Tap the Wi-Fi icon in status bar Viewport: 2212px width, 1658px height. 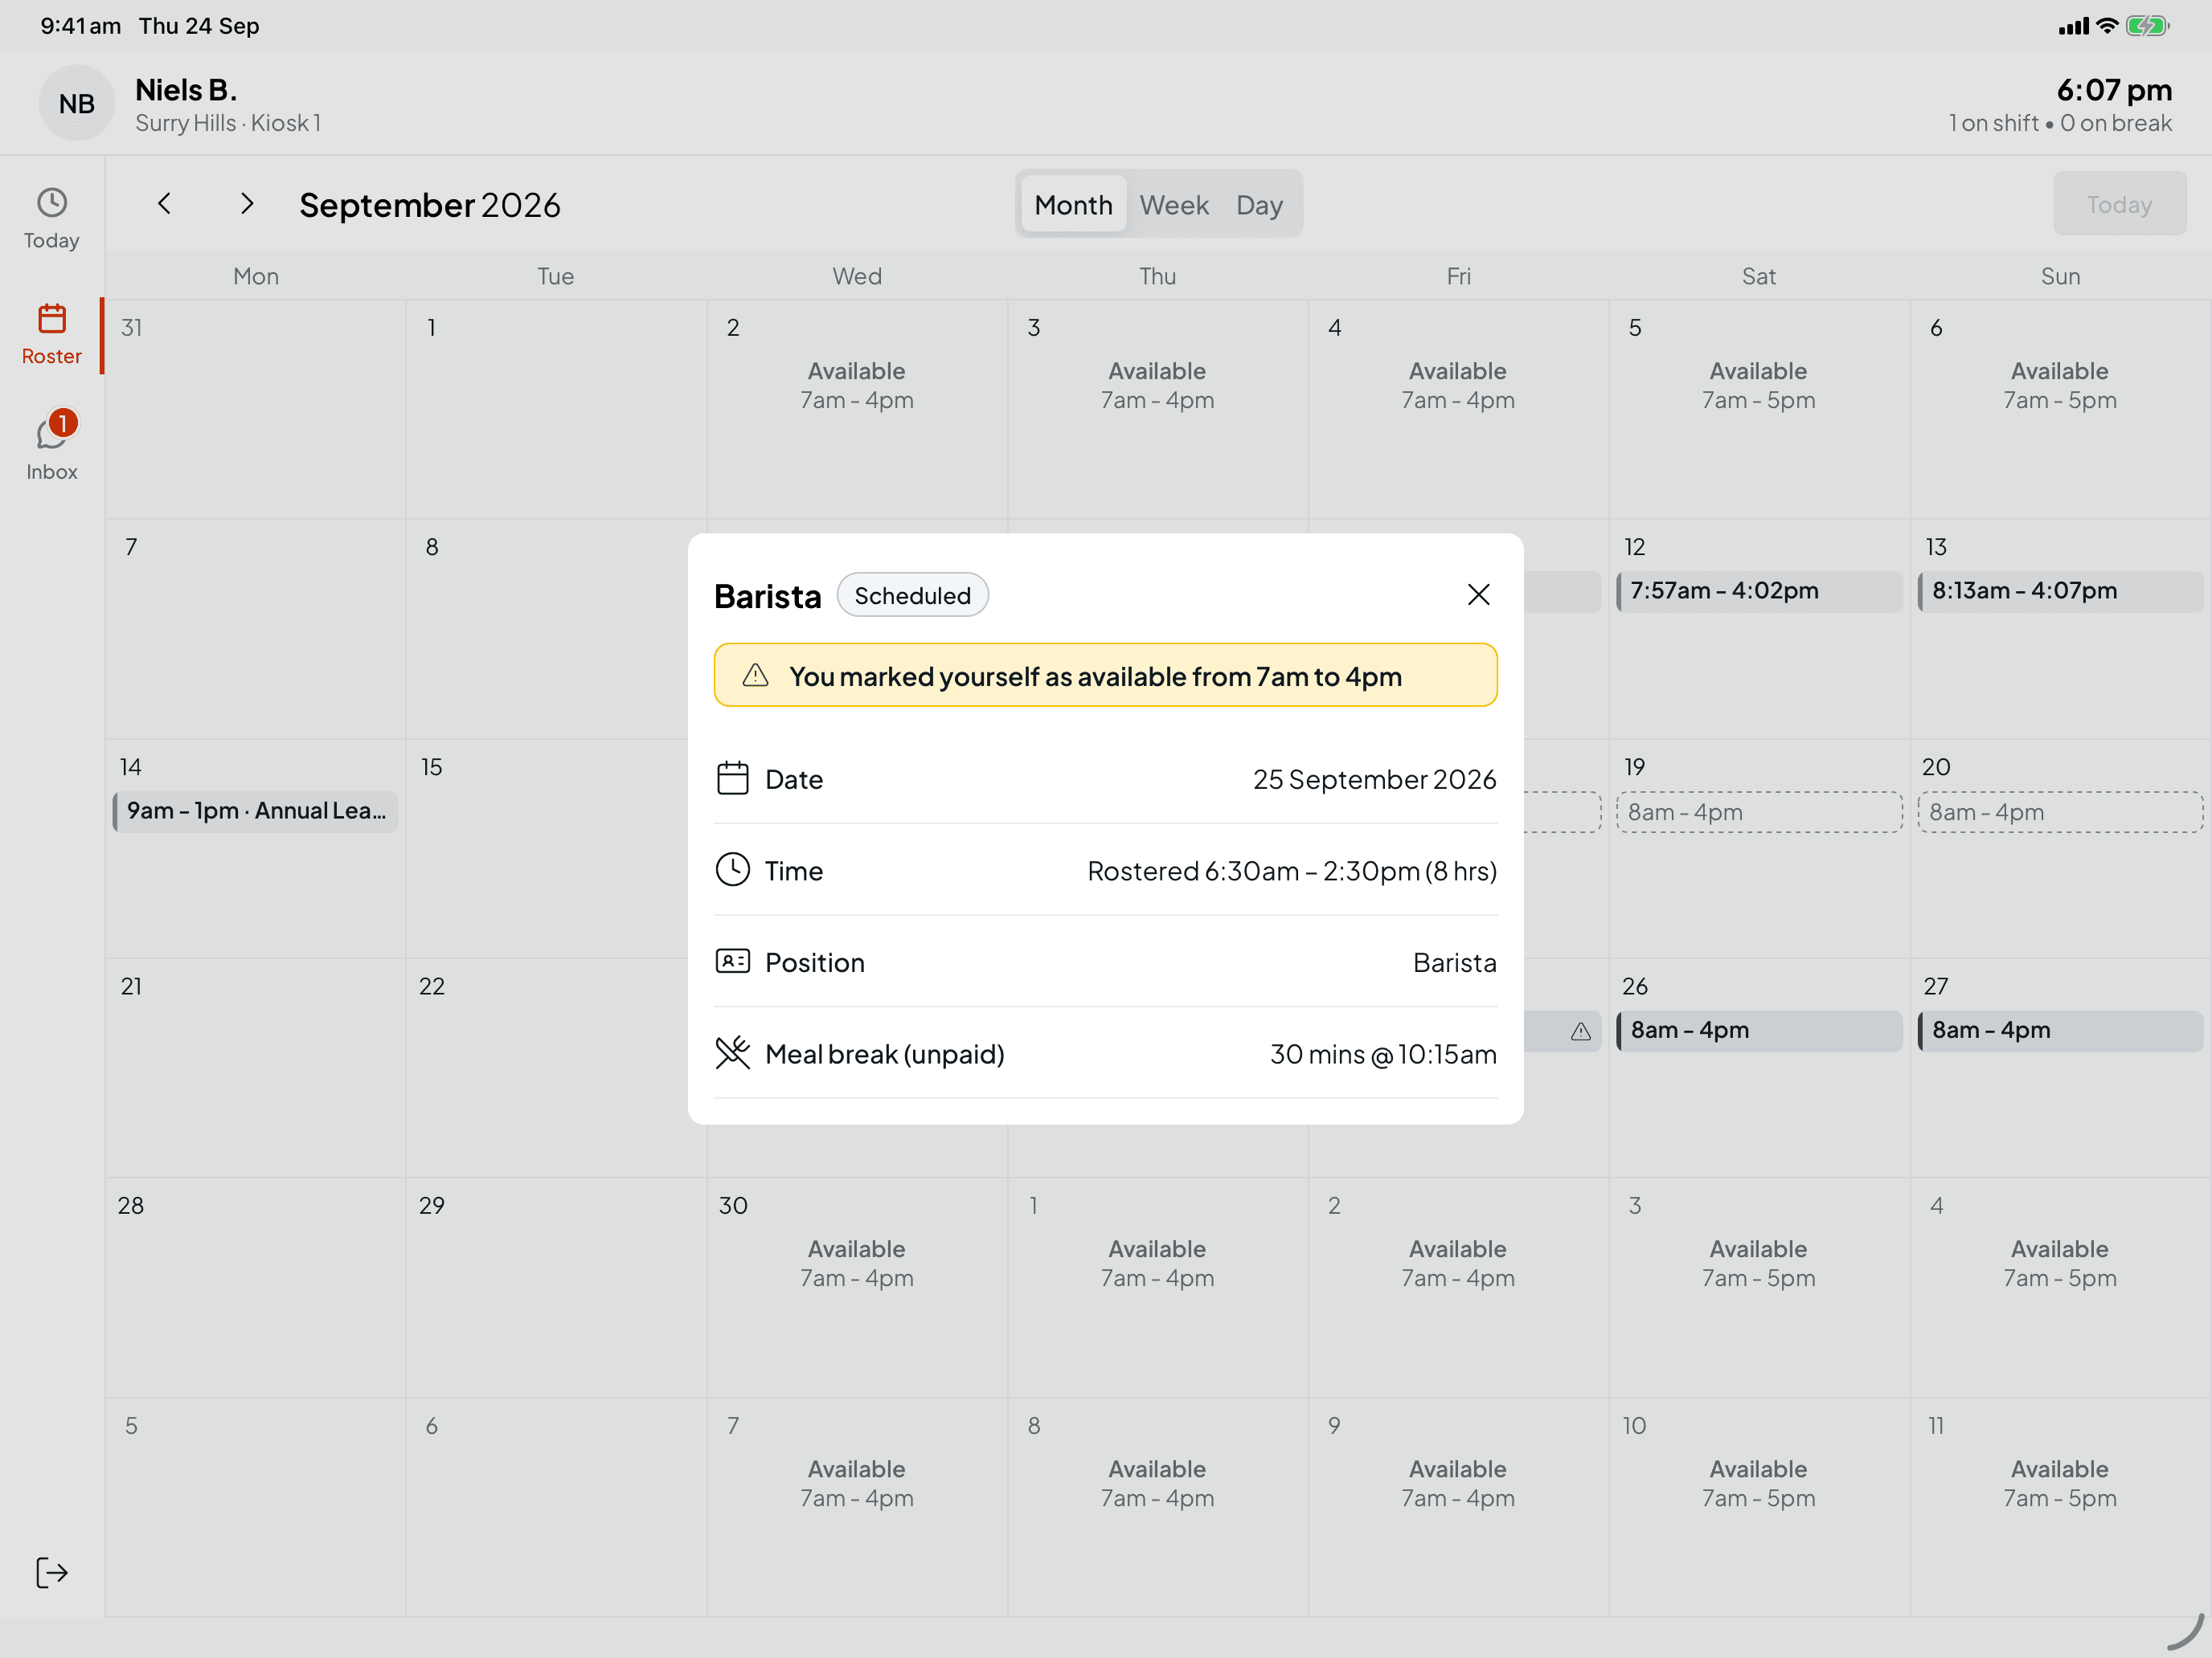pyautogui.click(x=2107, y=26)
